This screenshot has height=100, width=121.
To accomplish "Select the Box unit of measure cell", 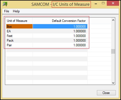I will (19, 26).
